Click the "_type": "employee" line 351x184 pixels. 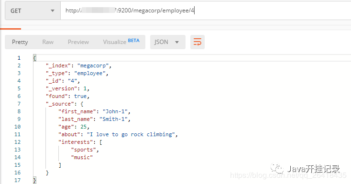[x=77, y=73]
